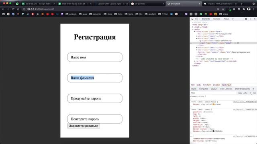Select the button type submit element row
The width and height of the screenshot is (257, 144).
(x=224, y=52)
